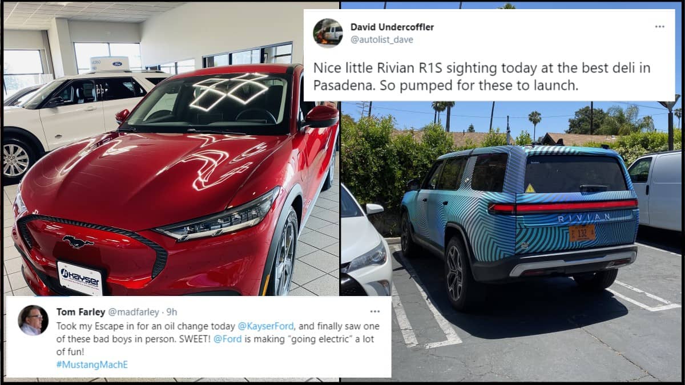Click the David Undercoffler display name
The width and height of the screenshot is (685, 385).
[392, 27]
